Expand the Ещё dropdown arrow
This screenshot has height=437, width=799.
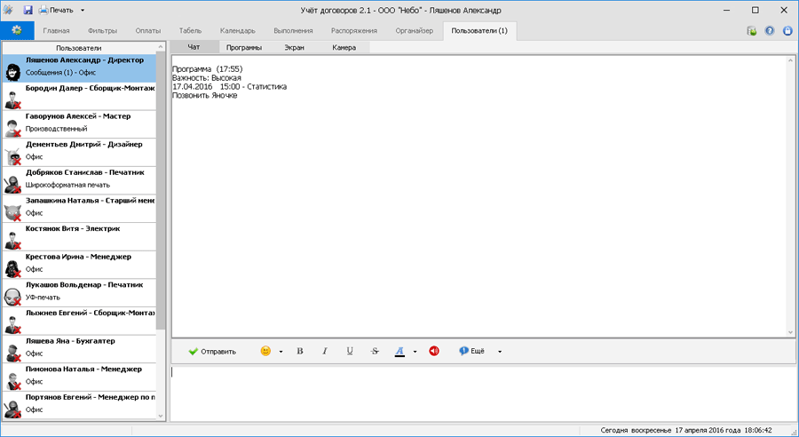point(499,352)
